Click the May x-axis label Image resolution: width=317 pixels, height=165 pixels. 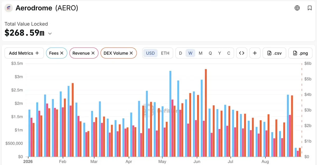162,161
